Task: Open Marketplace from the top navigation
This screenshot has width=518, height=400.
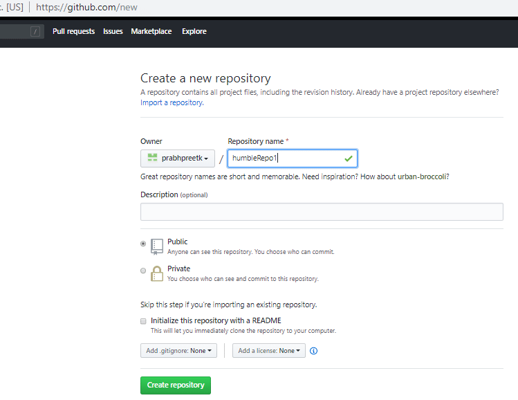Action: (x=151, y=31)
